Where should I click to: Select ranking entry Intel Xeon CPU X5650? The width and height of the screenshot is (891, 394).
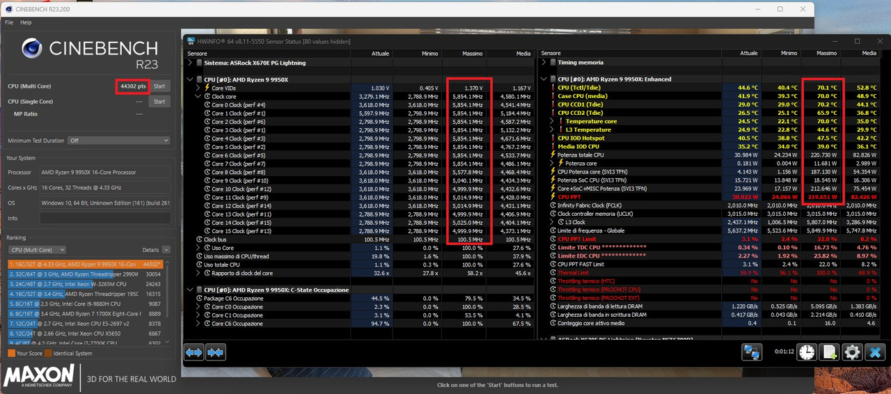[x=86, y=333]
